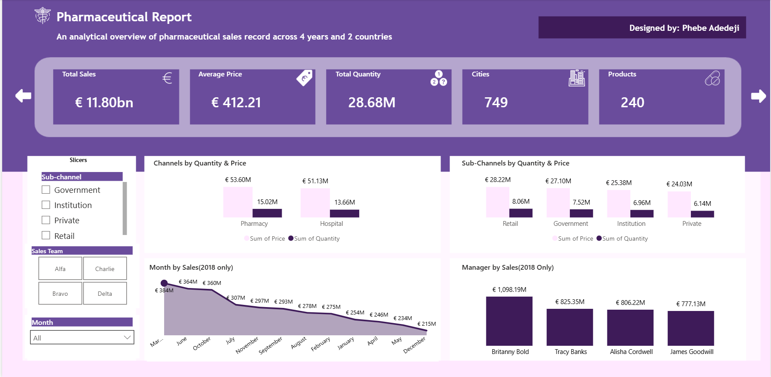The width and height of the screenshot is (771, 377).
Task: Open the Month dropdown showing All
Action: click(82, 337)
